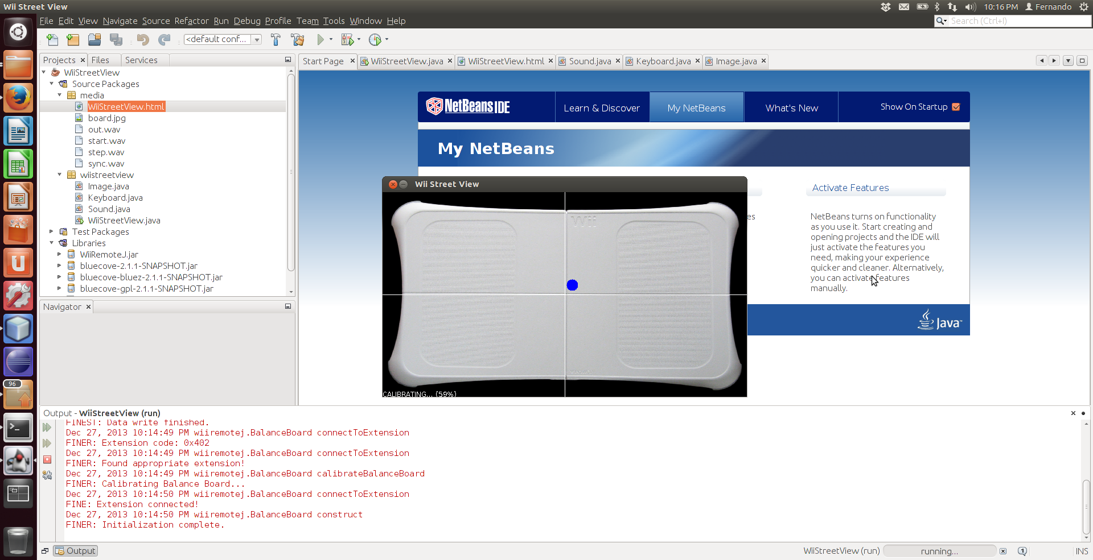Click the Save All toolbar icon
The image size is (1093, 560).
pos(116,39)
